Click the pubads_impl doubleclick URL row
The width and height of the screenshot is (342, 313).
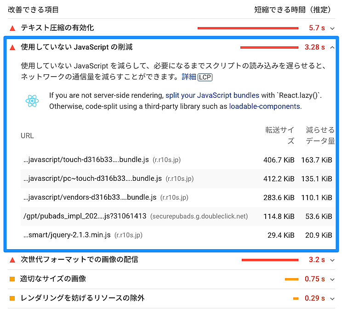pyautogui.click(x=85, y=216)
